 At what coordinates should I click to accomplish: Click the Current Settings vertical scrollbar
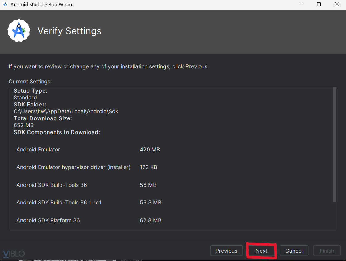coord(335,145)
